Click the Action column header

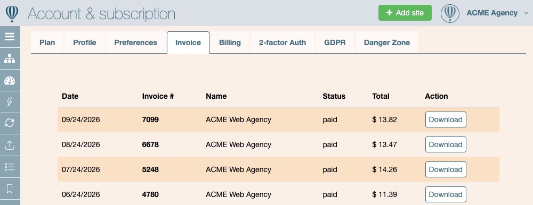436,96
